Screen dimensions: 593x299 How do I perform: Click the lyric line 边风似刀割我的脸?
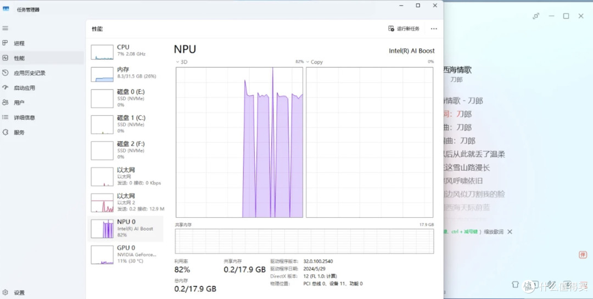[474, 194]
